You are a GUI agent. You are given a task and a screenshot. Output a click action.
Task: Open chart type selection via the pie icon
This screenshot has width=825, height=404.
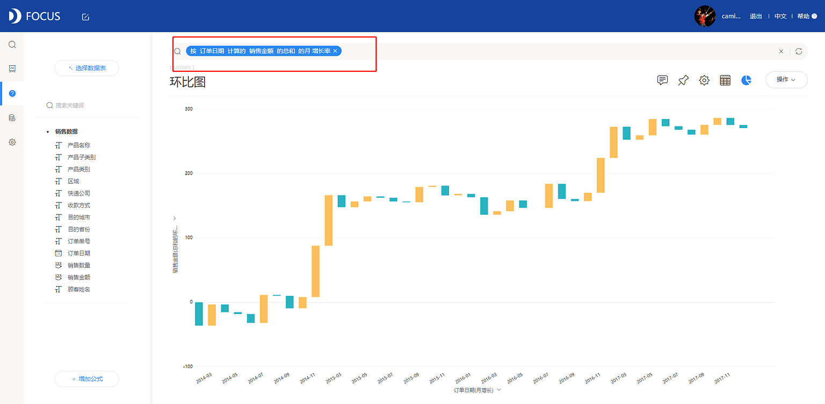click(746, 80)
